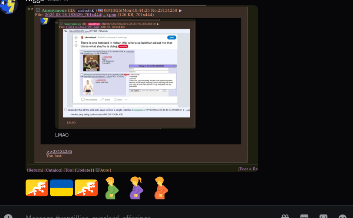Click the plus attachment button by message box
This screenshot has height=218, width=353.
(x=8, y=216)
